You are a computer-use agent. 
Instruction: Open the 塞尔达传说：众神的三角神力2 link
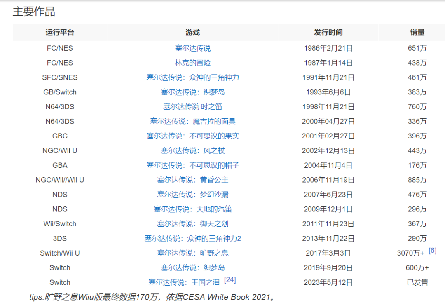pyautogui.click(x=193, y=238)
